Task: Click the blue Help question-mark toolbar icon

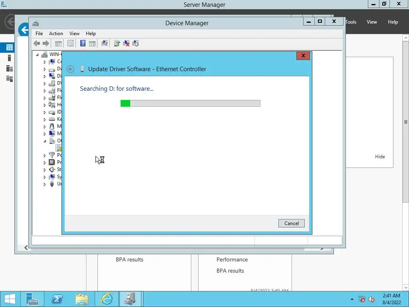Action: click(x=83, y=43)
